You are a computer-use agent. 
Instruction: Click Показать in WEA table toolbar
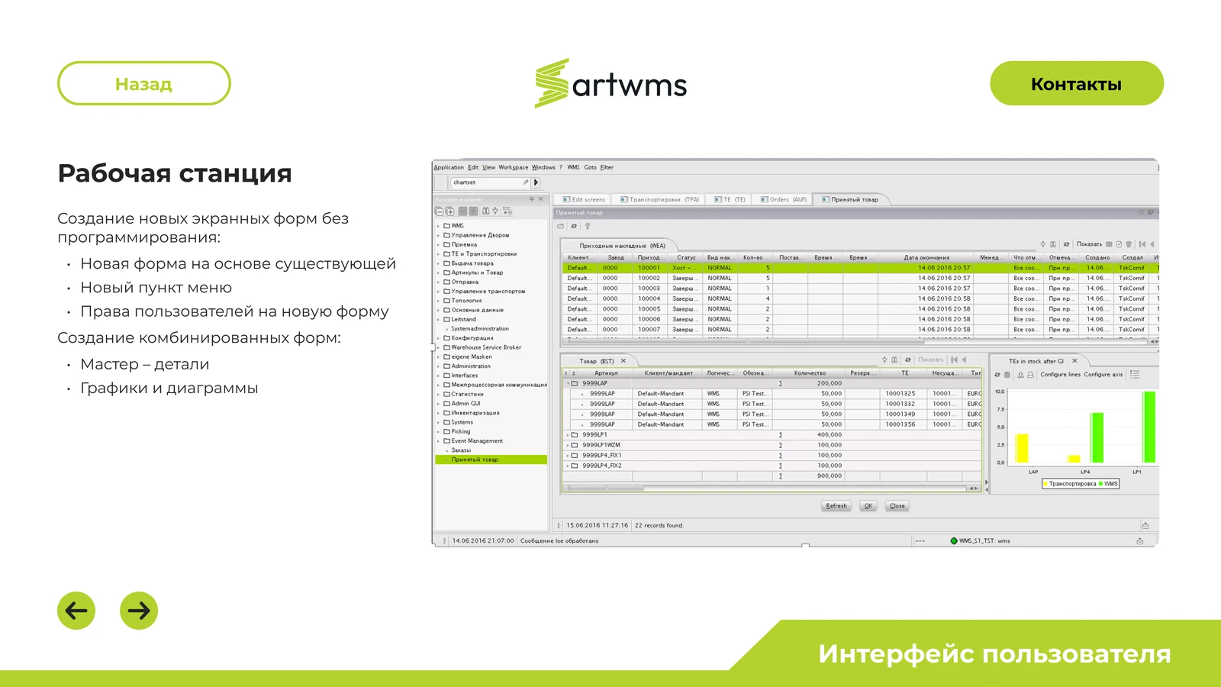pos(1089,244)
